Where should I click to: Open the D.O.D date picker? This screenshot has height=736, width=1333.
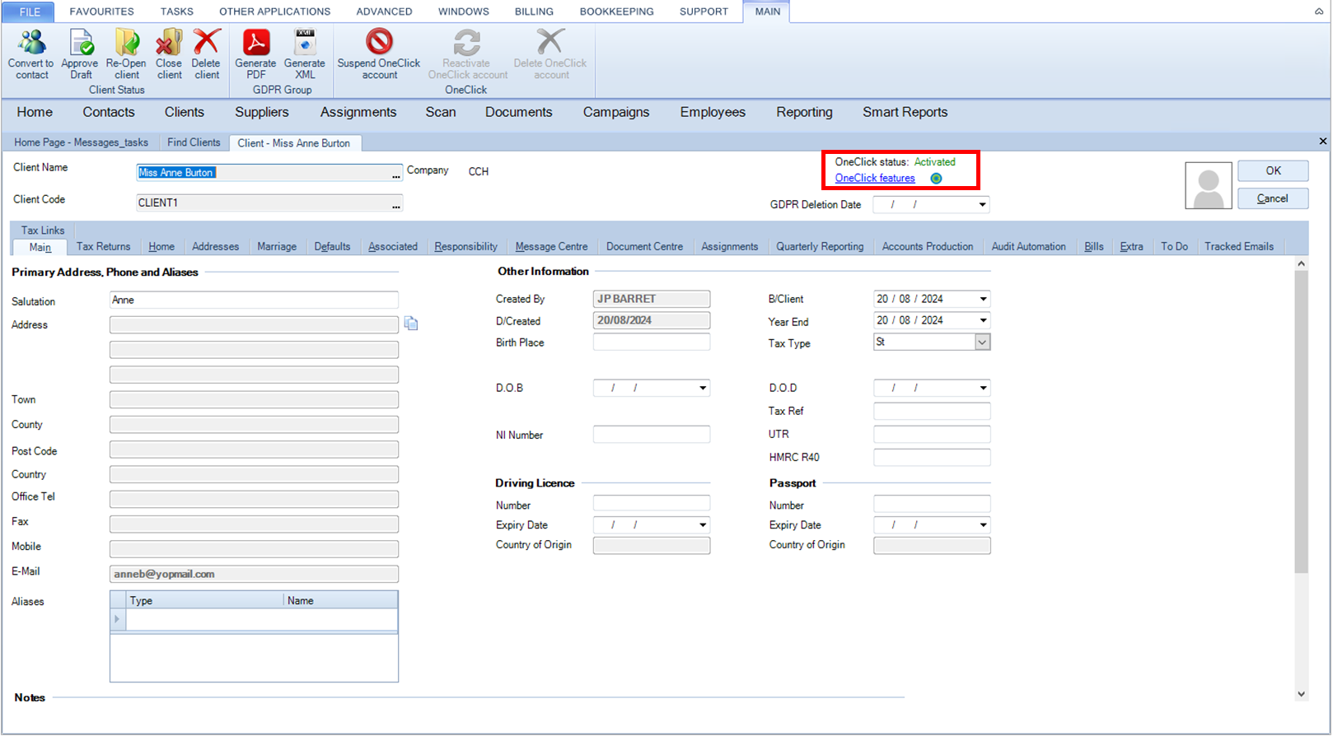click(x=983, y=388)
